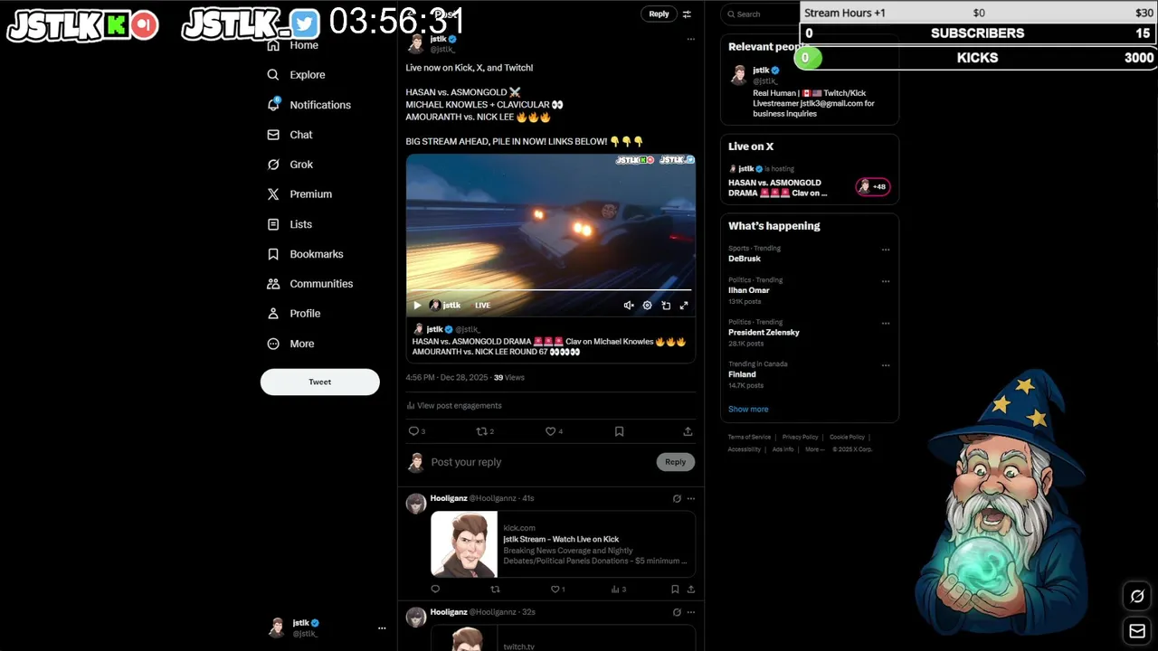Screen dimensions: 1158x651
Task: Unmute the live video
Action: click(x=629, y=306)
